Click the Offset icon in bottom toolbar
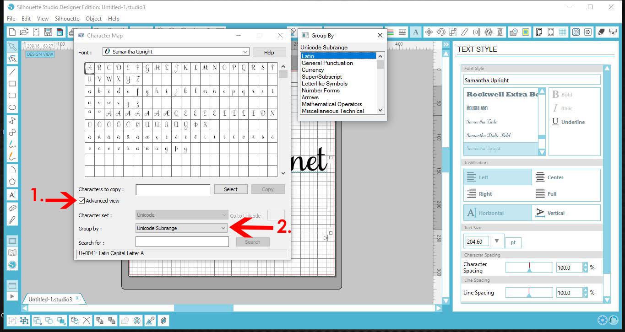The image size is (625, 332). tap(136, 321)
